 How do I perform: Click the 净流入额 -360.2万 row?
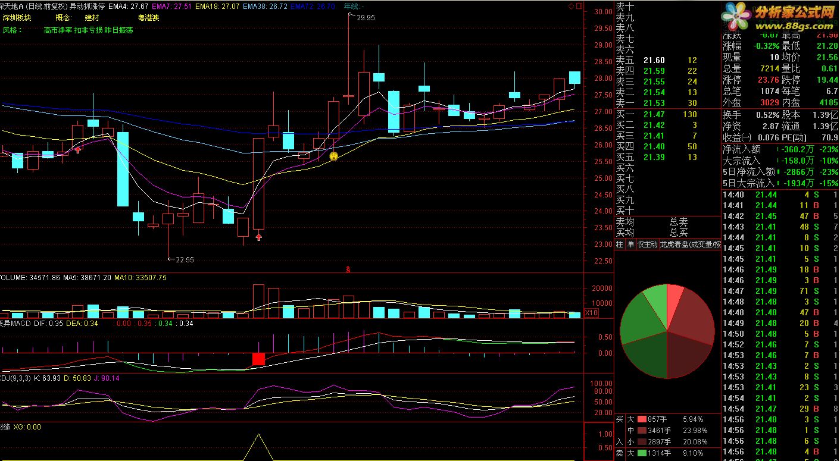coord(781,149)
